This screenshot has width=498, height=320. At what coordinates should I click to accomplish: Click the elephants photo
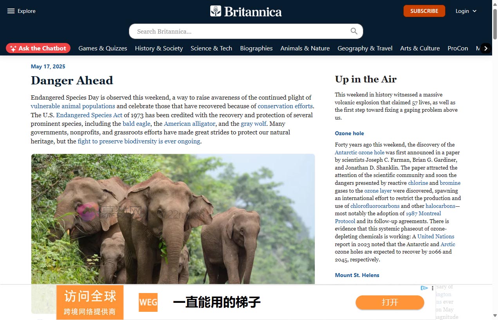pos(173,219)
